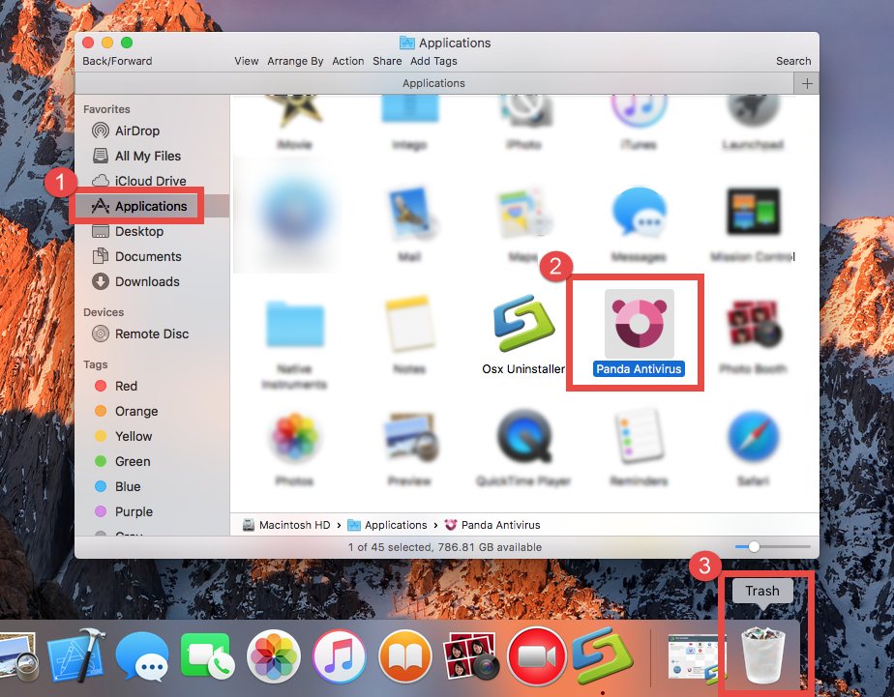
Task: Open the Action gear menu
Action: coord(347,61)
